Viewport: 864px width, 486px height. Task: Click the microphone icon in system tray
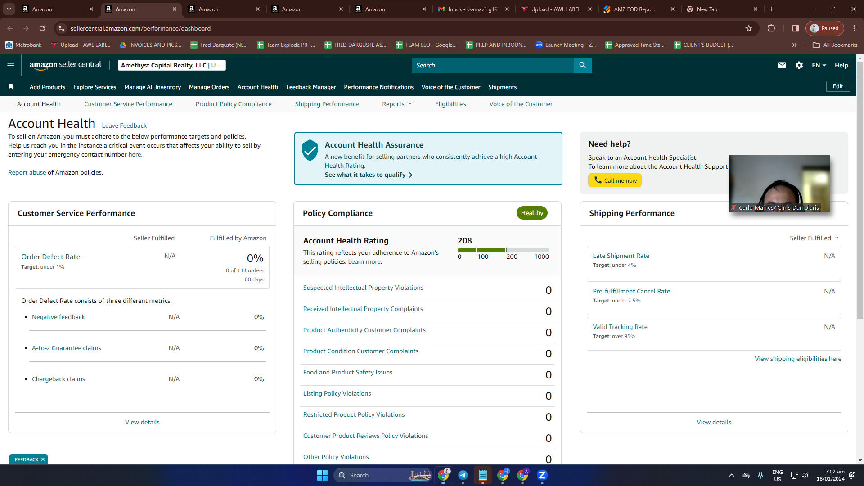point(760,475)
